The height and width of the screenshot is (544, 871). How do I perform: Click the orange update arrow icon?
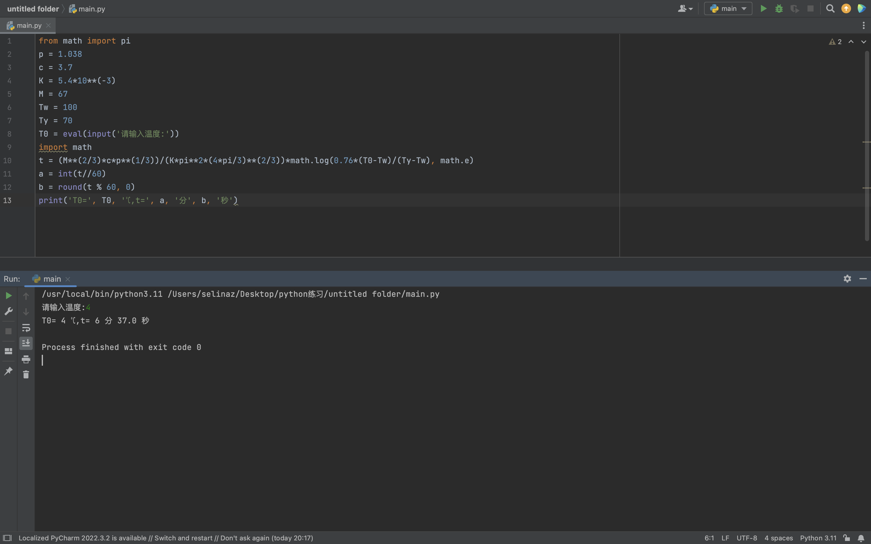pos(846,9)
